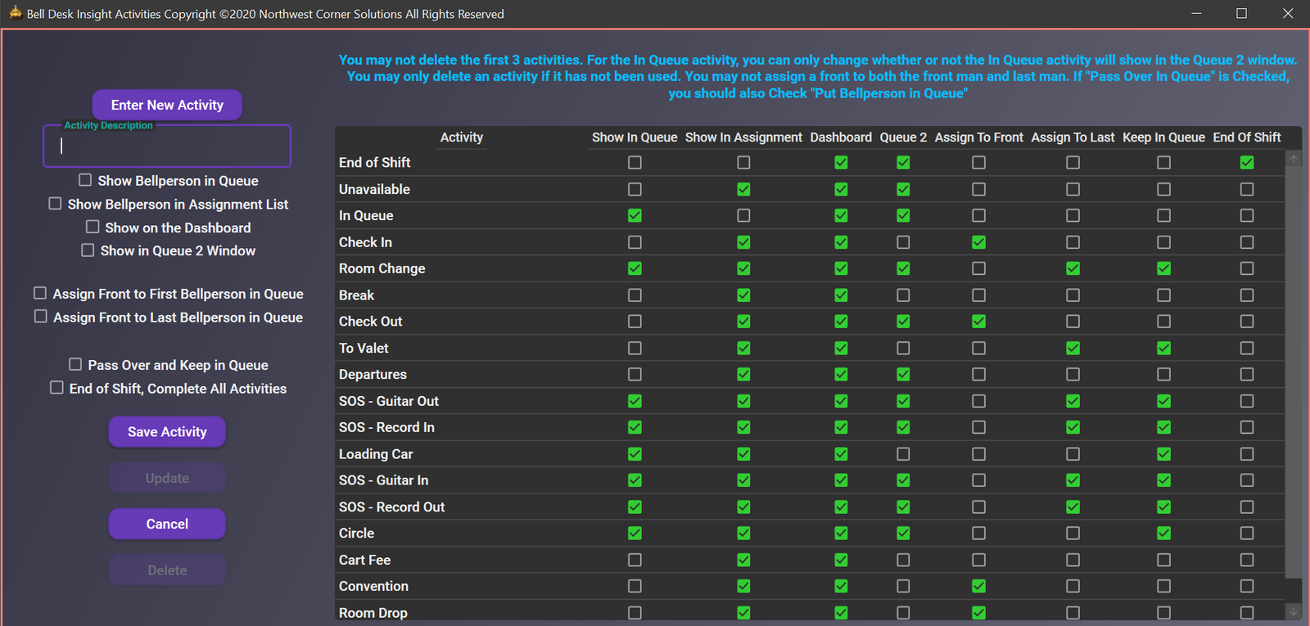Cancel the current activity edit
1310x626 pixels.
point(167,524)
